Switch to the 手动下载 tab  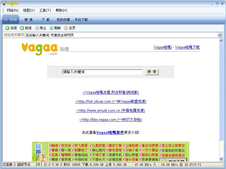point(81,20)
